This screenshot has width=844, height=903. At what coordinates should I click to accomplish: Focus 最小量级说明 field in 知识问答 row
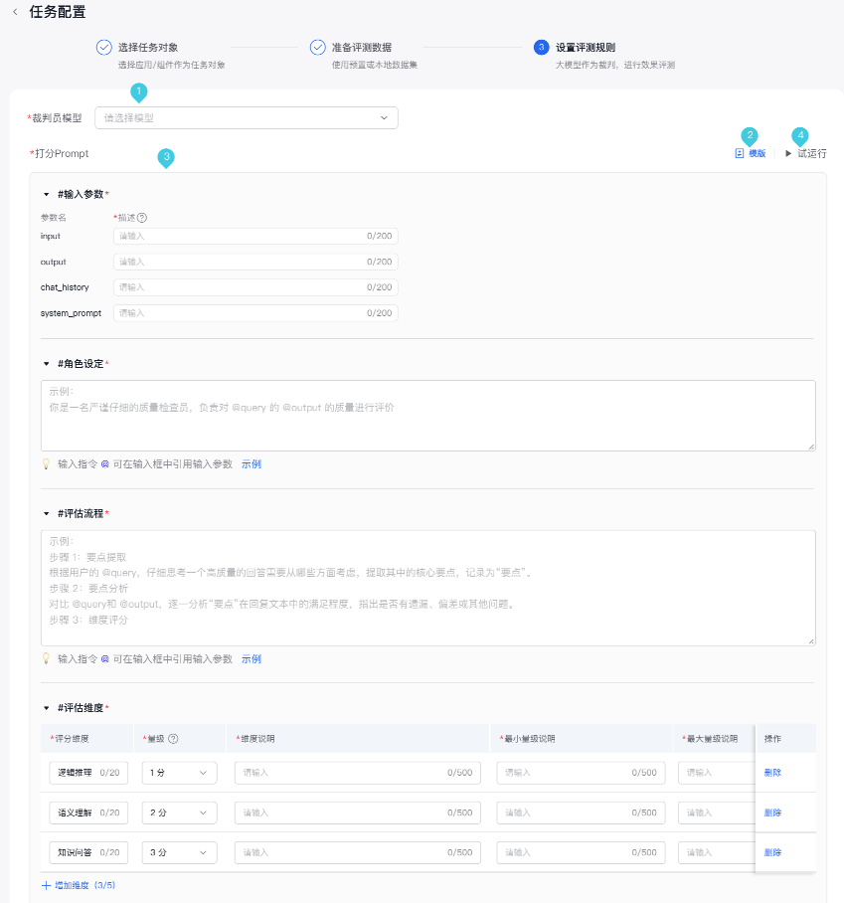pyautogui.click(x=581, y=852)
